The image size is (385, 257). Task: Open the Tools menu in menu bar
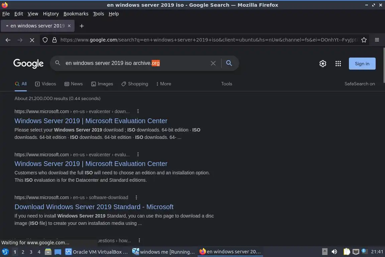point(99,14)
